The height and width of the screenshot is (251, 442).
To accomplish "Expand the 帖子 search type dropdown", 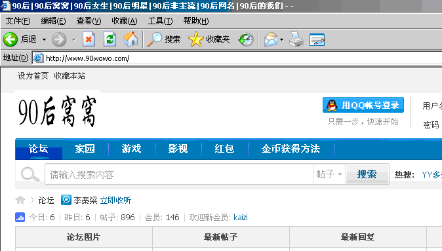I will click(x=329, y=174).
